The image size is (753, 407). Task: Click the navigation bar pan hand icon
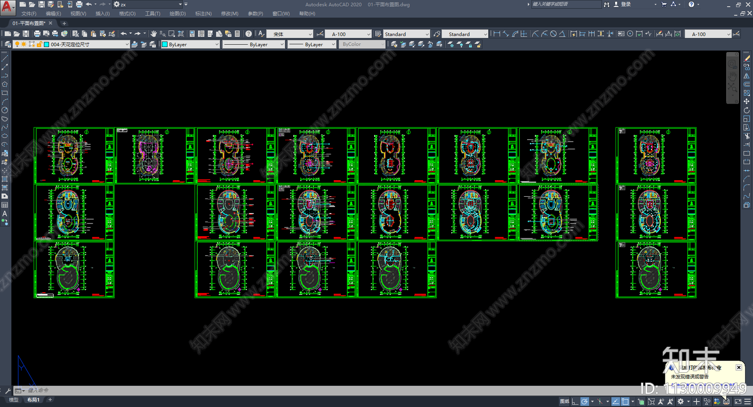(x=732, y=76)
